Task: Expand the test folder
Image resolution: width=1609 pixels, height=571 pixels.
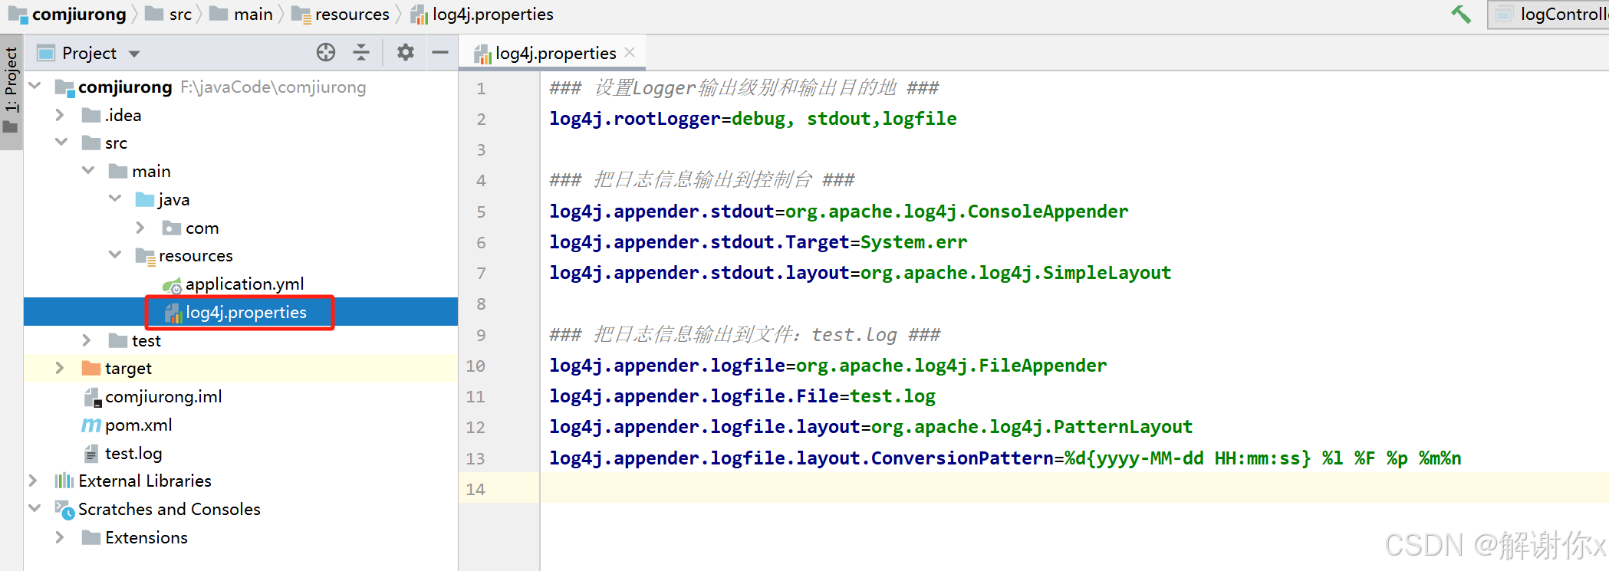Action: point(87,340)
